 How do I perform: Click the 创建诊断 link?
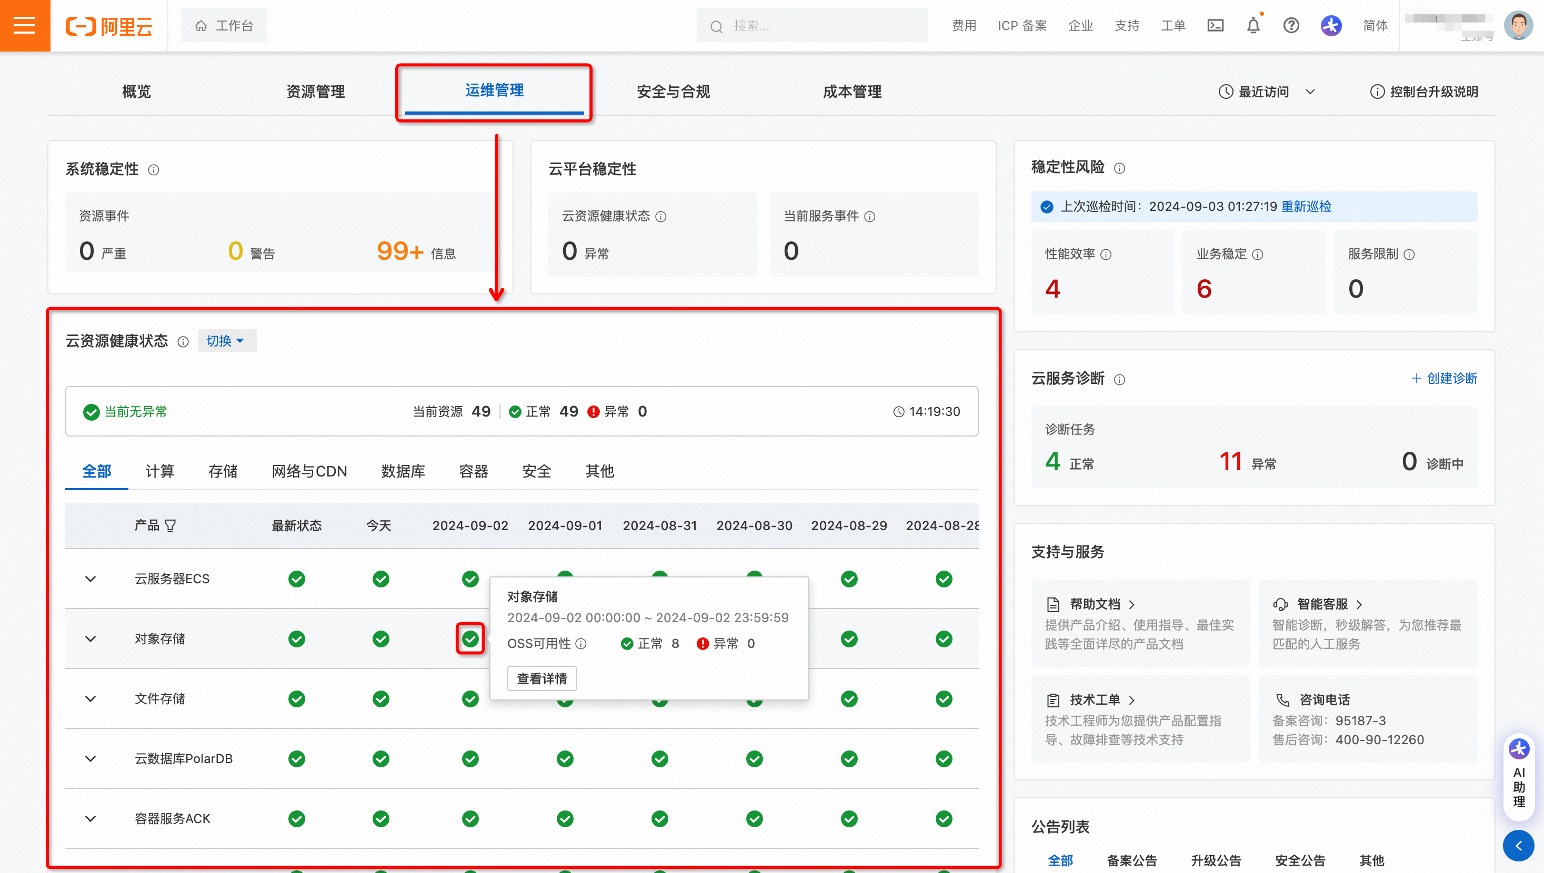(x=1445, y=378)
